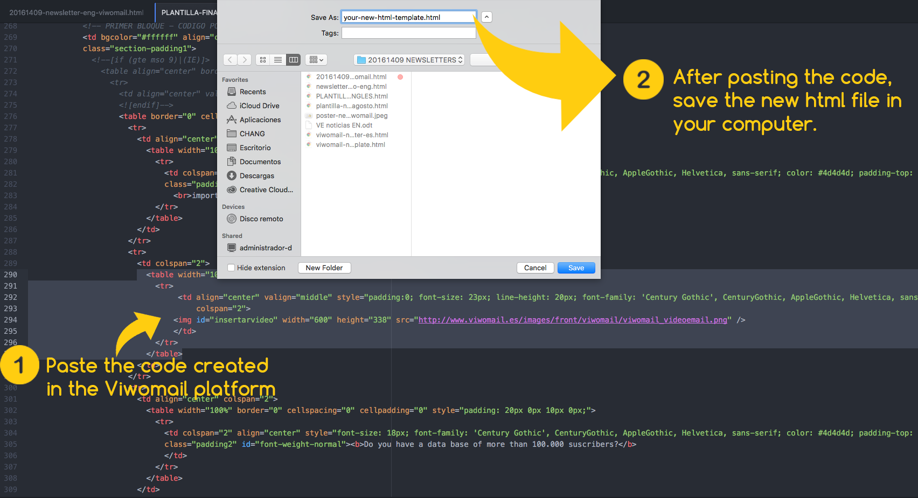918x498 pixels.
Task: Cancel the save dialog
Action: click(535, 268)
